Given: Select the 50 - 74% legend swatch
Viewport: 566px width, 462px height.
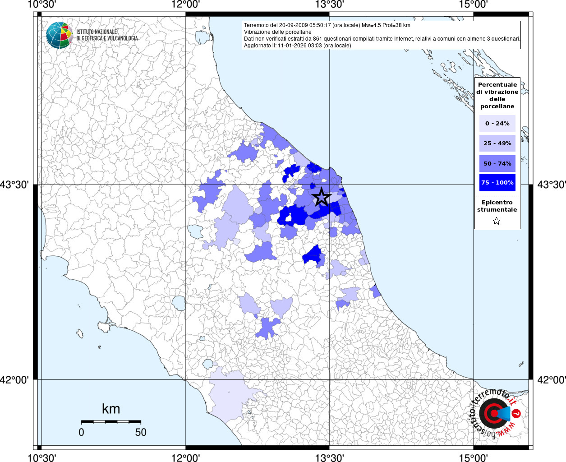Looking at the screenshot, I should point(497,163).
